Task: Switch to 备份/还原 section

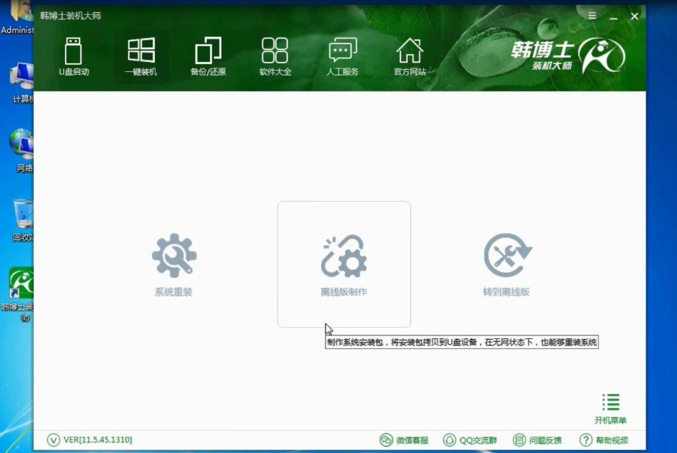Action: (x=208, y=57)
